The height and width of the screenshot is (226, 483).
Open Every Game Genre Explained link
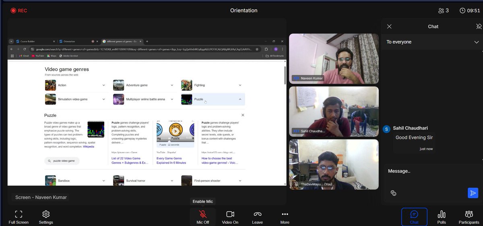pyautogui.click(x=171, y=160)
